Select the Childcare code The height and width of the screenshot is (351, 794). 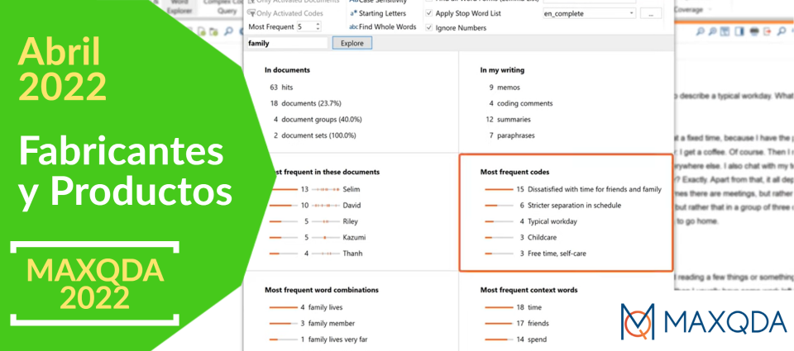520,237
